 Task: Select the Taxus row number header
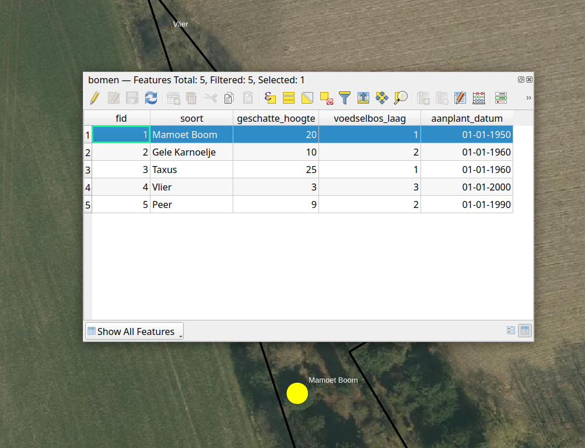click(x=88, y=170)
